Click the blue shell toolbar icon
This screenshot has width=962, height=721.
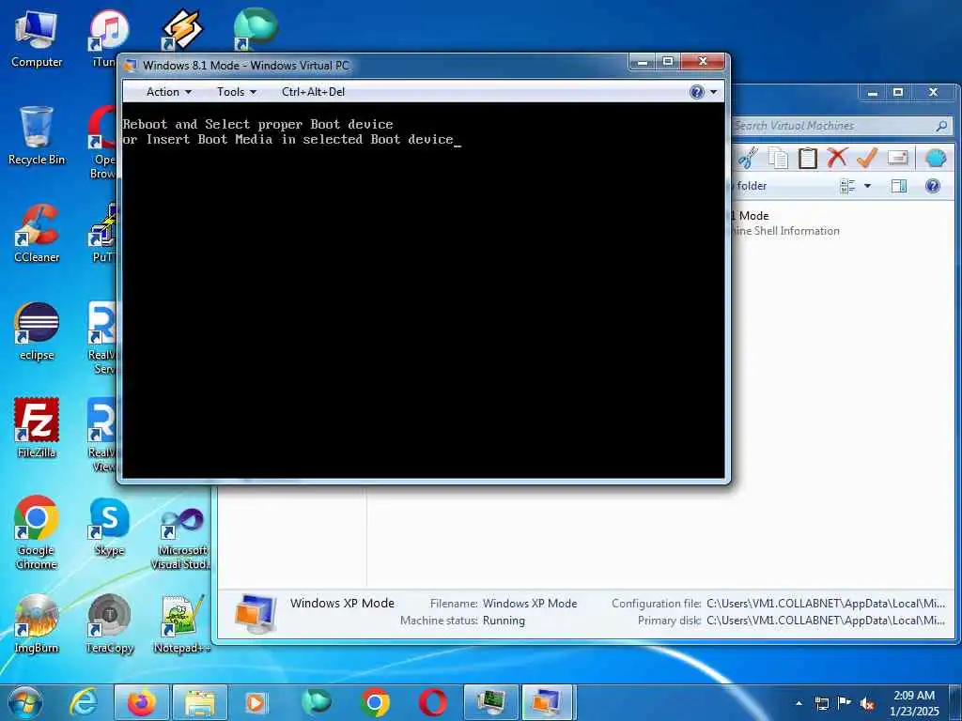[x=936, y=158]
